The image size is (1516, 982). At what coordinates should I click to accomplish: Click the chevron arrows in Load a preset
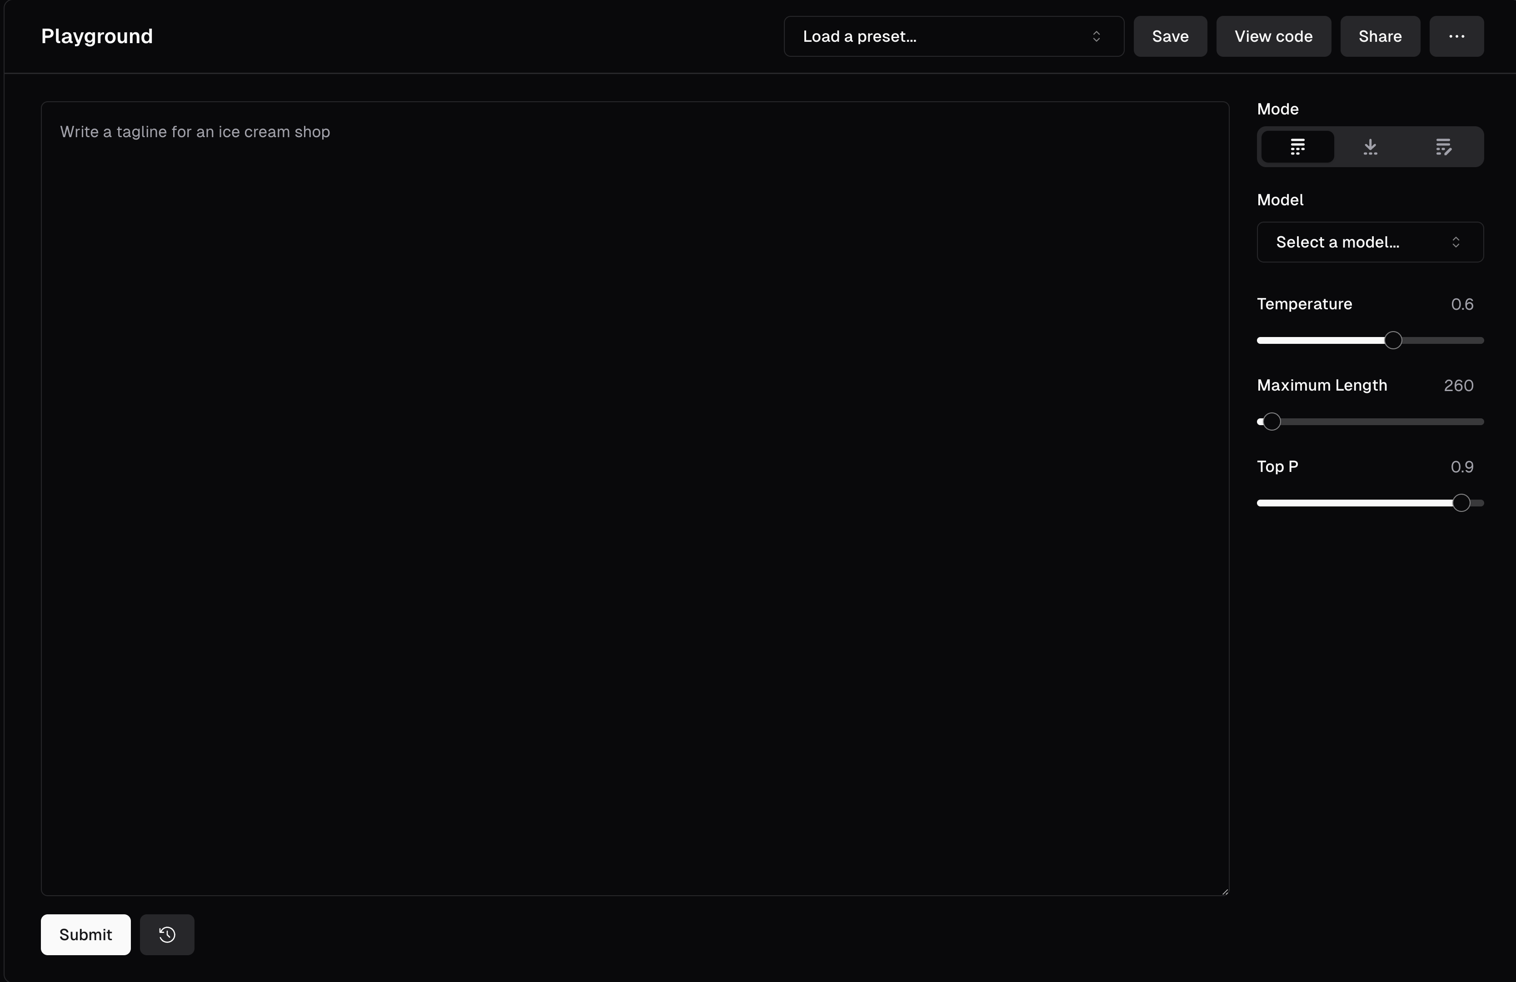point(1096,36)
